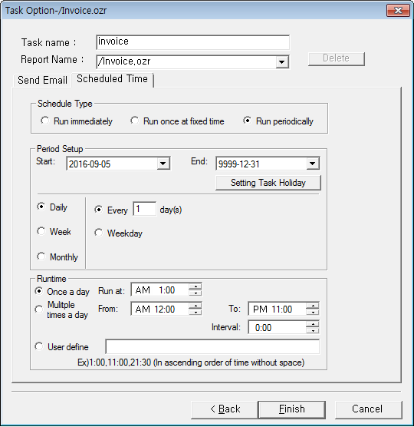Decrease the Run at time spinner

coord(195,293)
